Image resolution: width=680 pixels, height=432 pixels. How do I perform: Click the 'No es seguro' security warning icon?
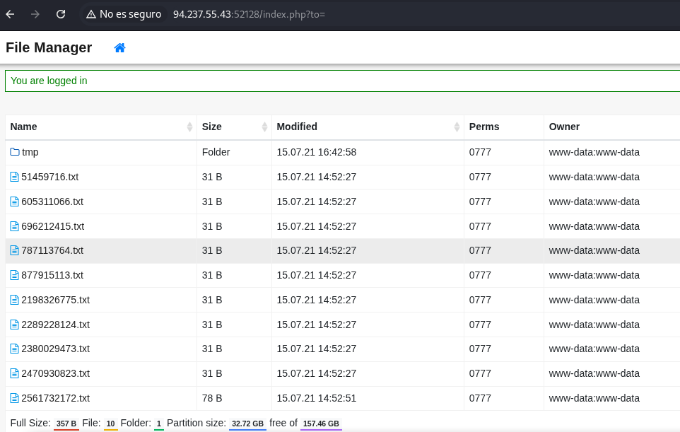click(91, 14)
